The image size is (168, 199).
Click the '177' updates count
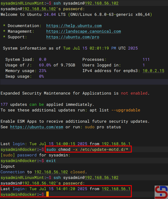pos(4,104)
